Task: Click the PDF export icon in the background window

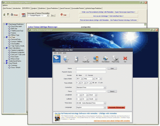Action: click(x=23, y=15)
